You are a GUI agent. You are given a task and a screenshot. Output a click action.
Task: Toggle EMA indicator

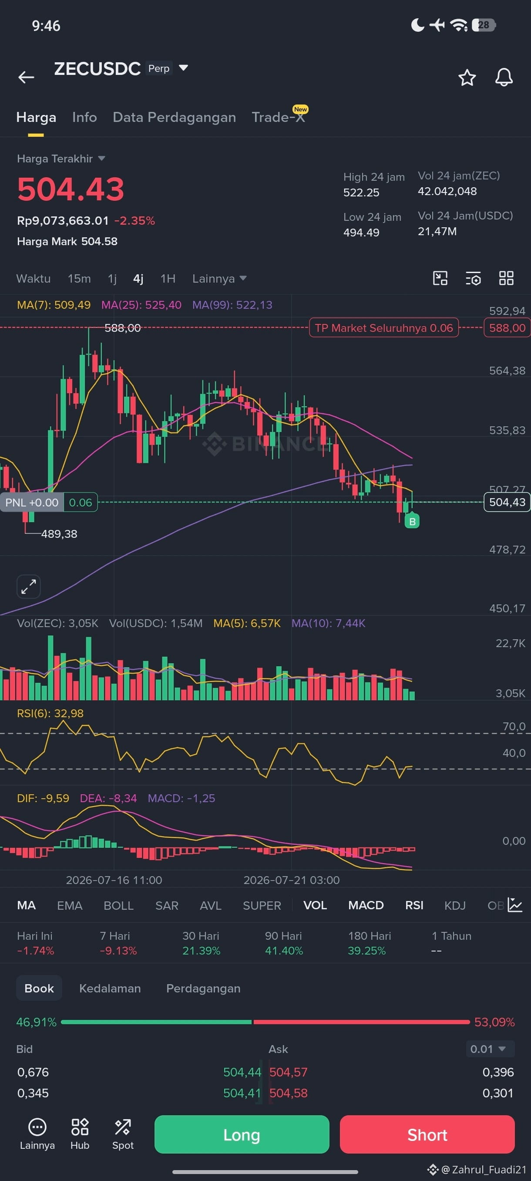70,905
